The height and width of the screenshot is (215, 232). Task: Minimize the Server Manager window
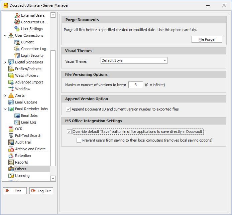[x=208, y=5]
